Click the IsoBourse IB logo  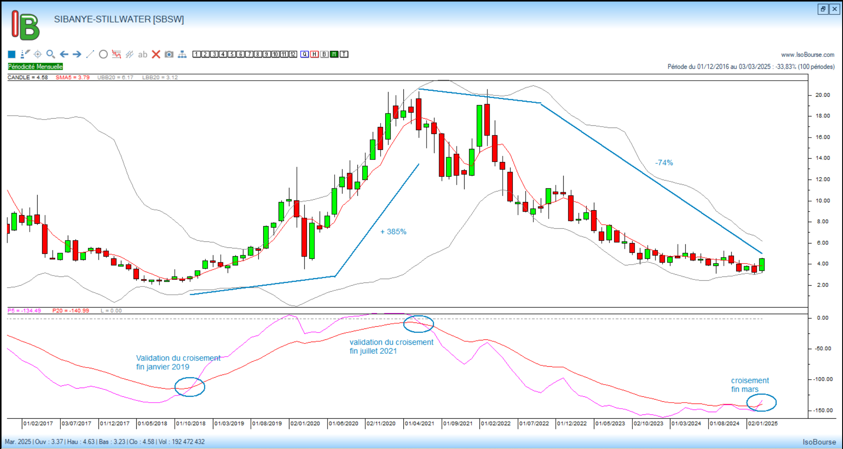point(25,25)
